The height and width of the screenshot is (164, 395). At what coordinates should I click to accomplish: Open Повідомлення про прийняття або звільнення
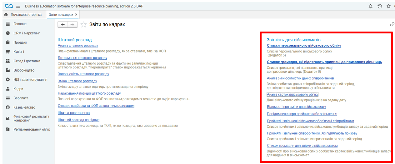point(302,114)
